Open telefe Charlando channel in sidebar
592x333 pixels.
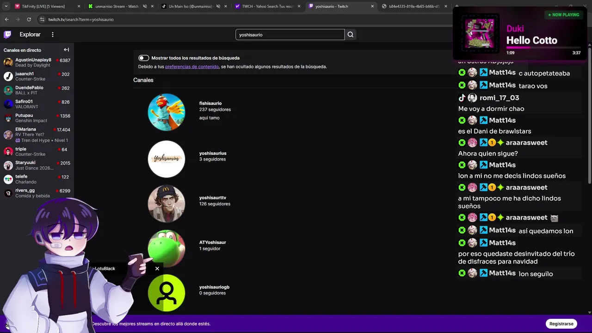click(x=37, y=179)
